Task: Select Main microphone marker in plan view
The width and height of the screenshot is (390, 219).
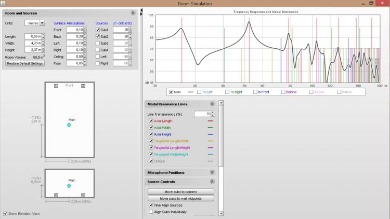Action: [69, 125]
